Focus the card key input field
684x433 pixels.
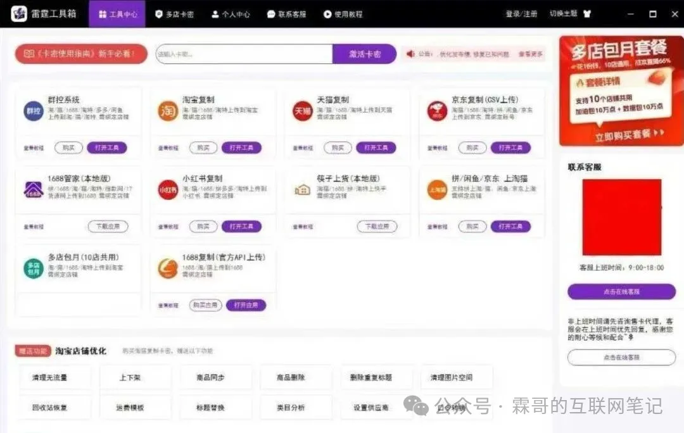(x=244, y=54)
